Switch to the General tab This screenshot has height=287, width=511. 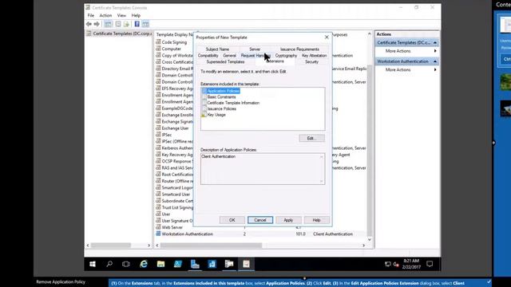pyautogui.click(x=229, y=55)
